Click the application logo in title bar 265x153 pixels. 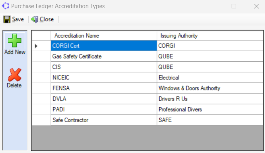click(x=5, y=6)
